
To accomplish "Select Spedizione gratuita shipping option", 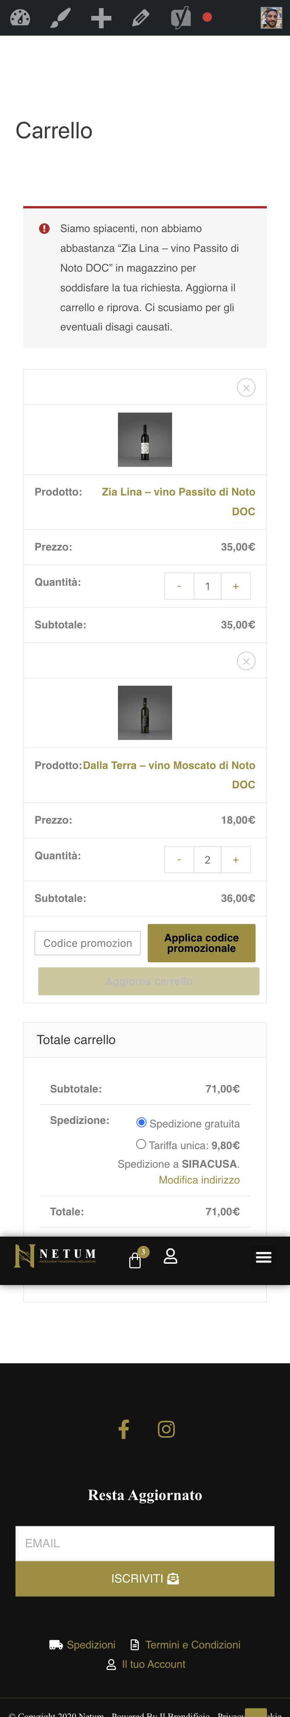I will [x=141, y=1122].
